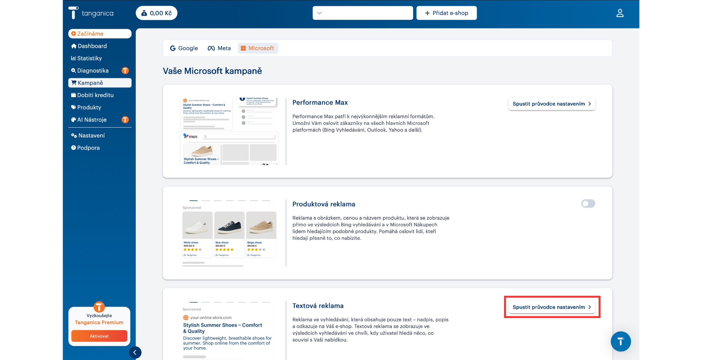702x360 pixels.
Task: Open Začínáme in the sidebar
Action: point(100,33)
